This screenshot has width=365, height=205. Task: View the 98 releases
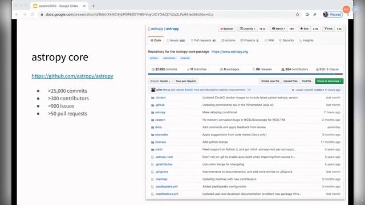click(x=262, y=69)
